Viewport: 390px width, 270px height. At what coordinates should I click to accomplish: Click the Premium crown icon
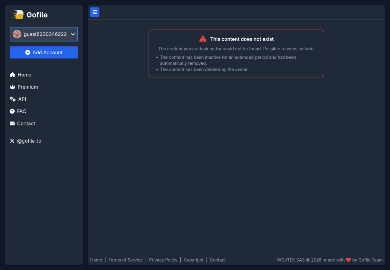point(13,87)
